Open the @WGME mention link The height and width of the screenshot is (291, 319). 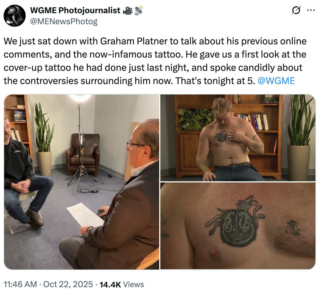pos(276,81)
